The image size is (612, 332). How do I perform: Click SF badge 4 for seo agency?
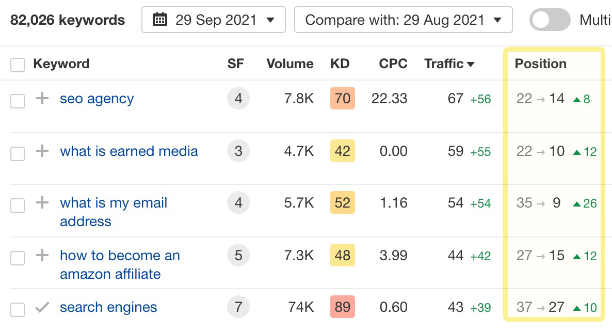click(238, 98)
